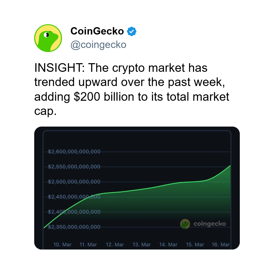274x274 pixels.
Task: Select the 15. Mar date label
Action: [x=195, y=245]
